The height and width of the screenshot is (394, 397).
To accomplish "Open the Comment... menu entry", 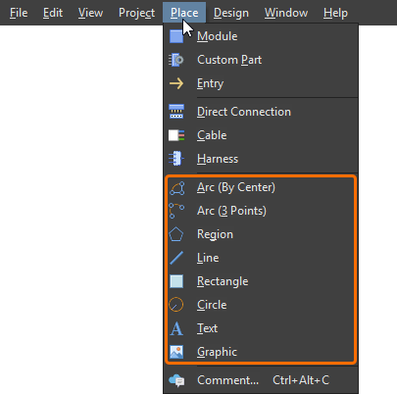I will click(x=261, y=380).
